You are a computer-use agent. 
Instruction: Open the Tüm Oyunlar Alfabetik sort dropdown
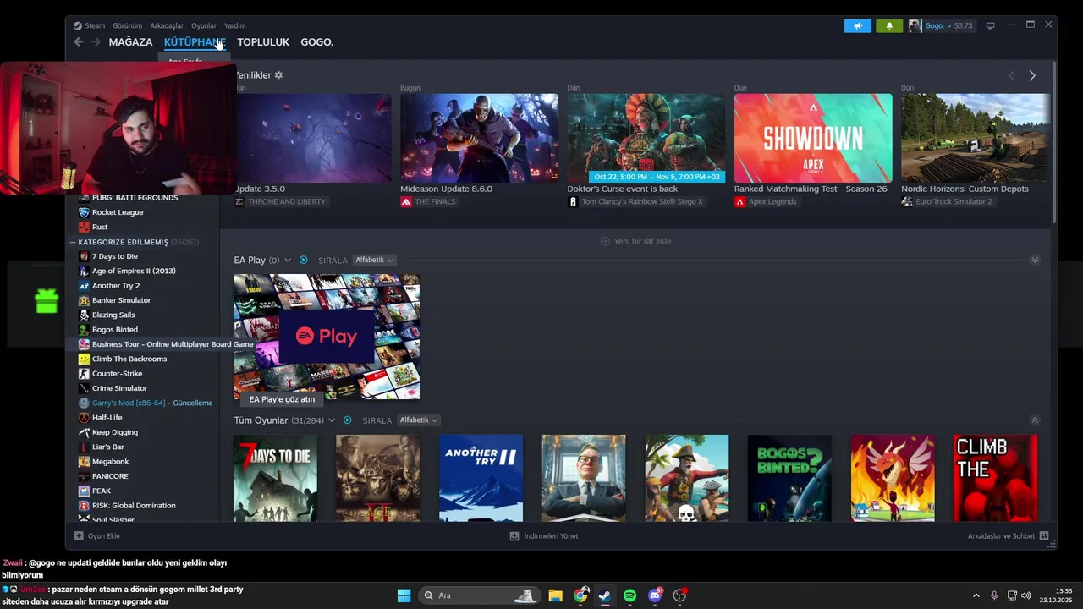pyautogui.click(x=419, y=420)
